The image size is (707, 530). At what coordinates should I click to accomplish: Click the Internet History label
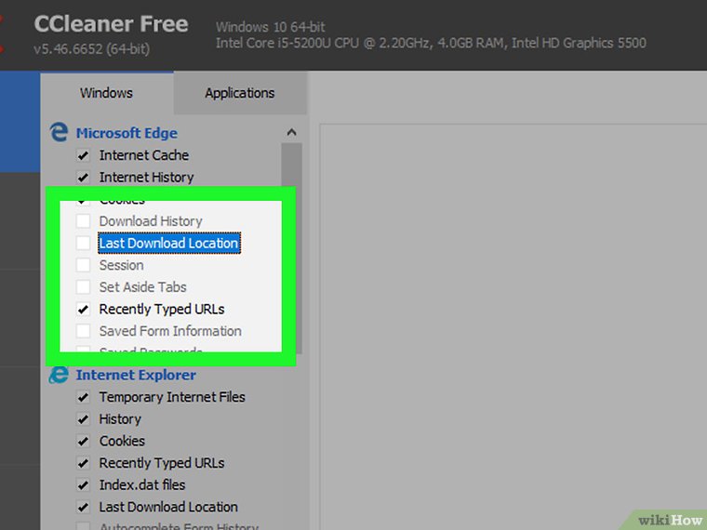tap(147, 178)
